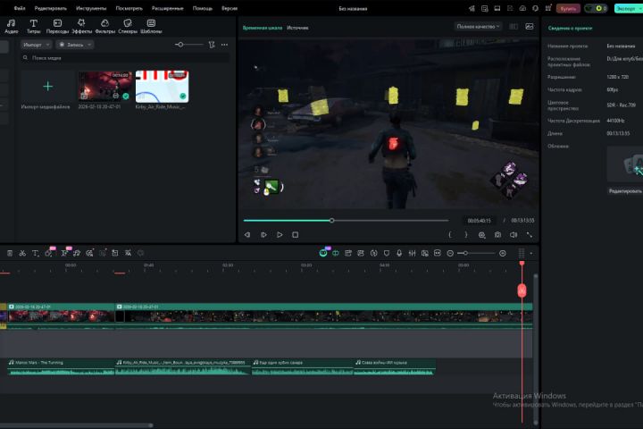Viewport: 643px width, 429px height.
Task: Open the media panel three-dots menu
Action: click(x=224, y=45)
